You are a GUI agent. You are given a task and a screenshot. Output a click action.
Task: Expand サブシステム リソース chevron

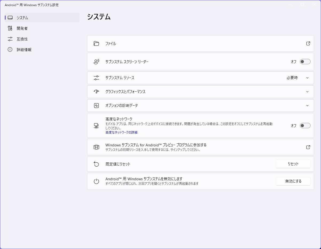click(307, 78)
